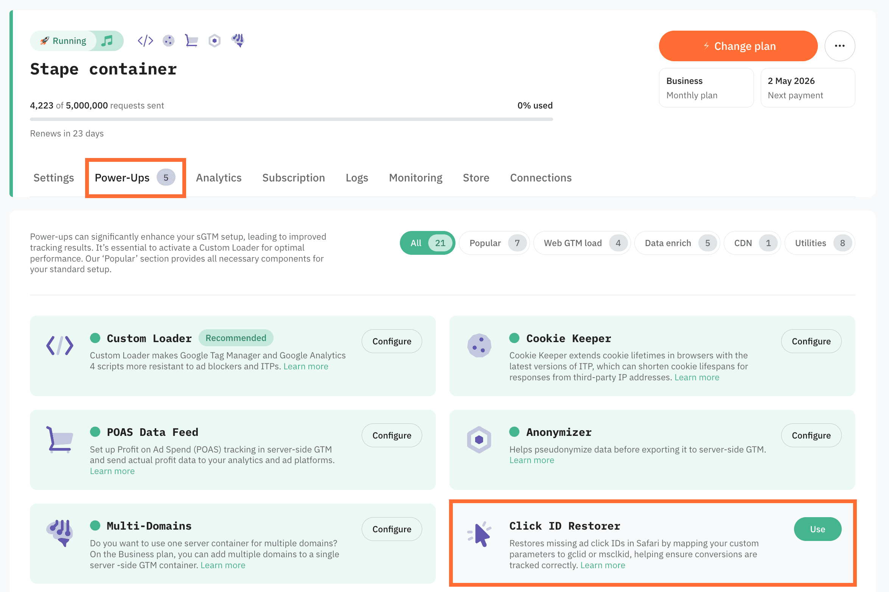
Task: Toggle the All filter pill
Action: click(x=427, y=243)
